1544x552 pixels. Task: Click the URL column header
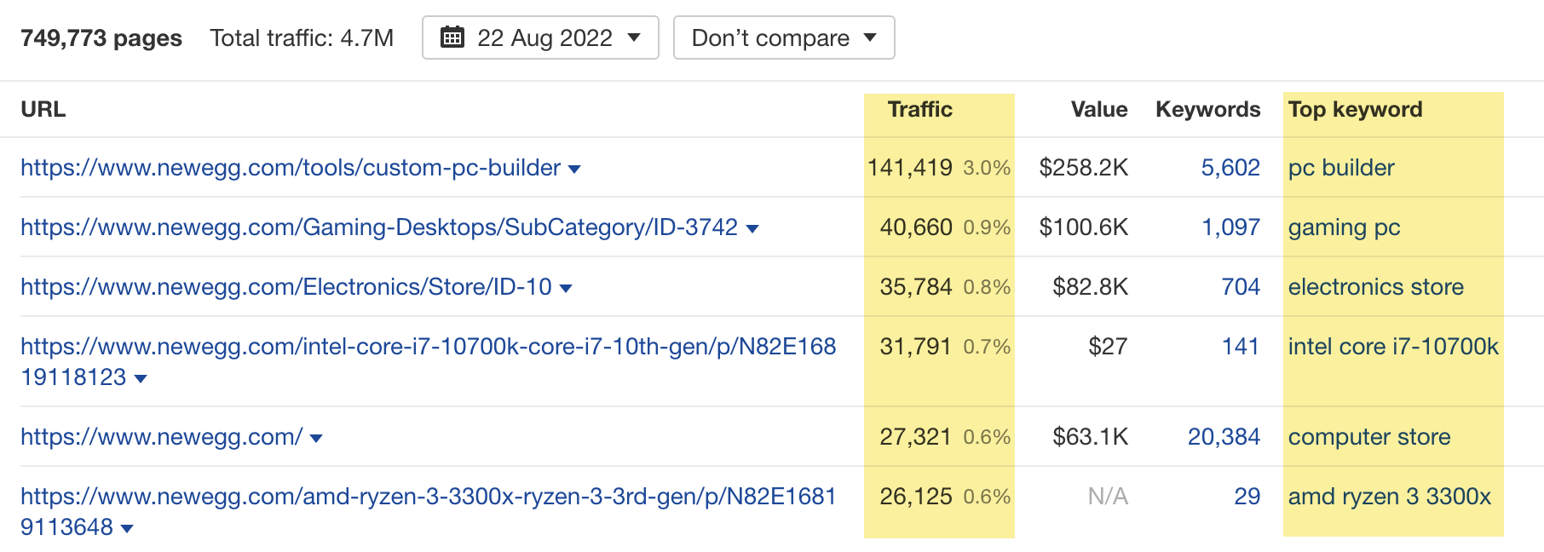tap(43, 109)
